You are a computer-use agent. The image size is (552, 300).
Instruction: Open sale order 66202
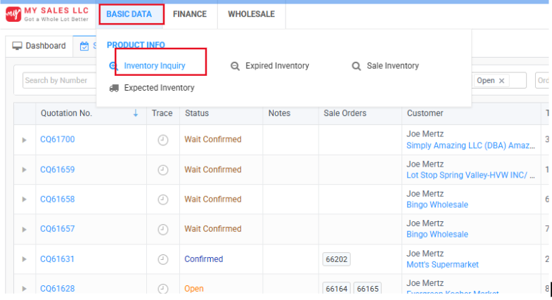(x=336, y=259)
